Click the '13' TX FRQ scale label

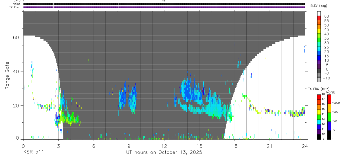point(323,119)
